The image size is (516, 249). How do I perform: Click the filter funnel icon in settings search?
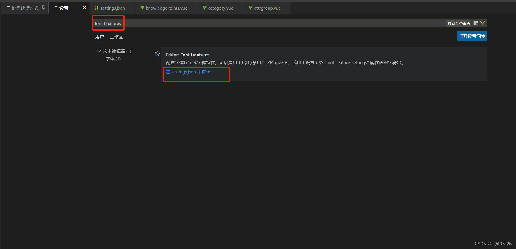[x=483, y=23]
